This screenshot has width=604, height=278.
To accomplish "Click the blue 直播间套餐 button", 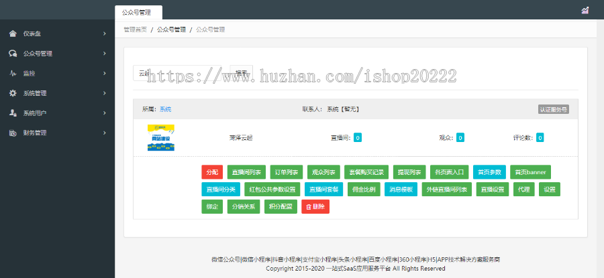I will pyautogui.click(x=323, y=190).
